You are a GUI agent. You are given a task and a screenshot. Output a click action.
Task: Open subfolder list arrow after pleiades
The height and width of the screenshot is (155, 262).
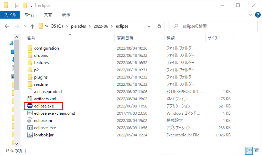click(90, 27)
